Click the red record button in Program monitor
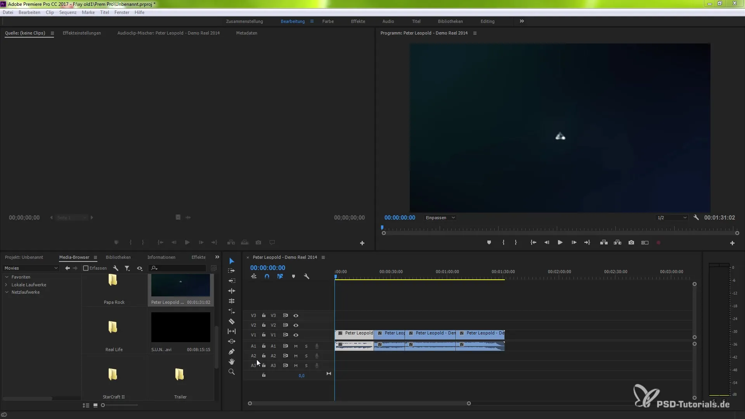 [x=658, y=242]
